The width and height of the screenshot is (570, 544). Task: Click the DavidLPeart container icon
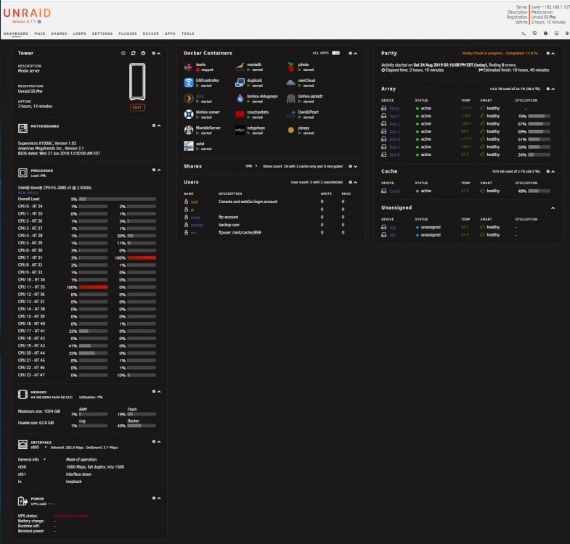pos(291,115)
